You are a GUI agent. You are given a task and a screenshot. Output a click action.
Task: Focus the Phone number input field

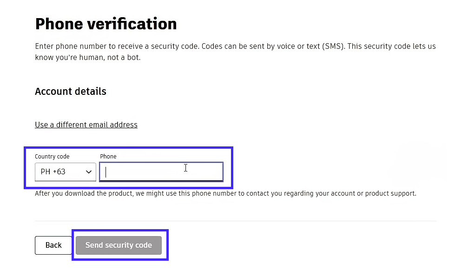(161, 172)
